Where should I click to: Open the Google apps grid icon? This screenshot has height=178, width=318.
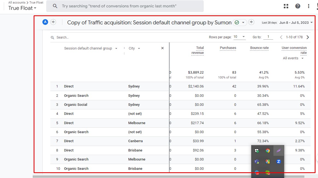pyautogui.click(x=286, y=6)
